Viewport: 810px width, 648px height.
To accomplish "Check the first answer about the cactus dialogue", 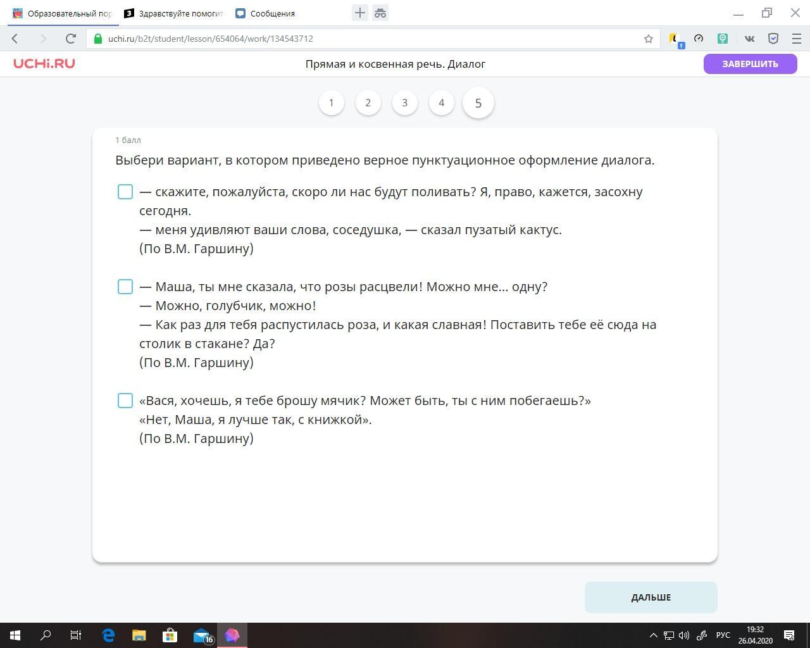I will tap(125, 192).
